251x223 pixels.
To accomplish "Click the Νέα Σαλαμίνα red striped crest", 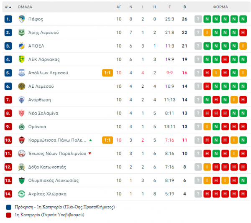I will tap(22, 113).
